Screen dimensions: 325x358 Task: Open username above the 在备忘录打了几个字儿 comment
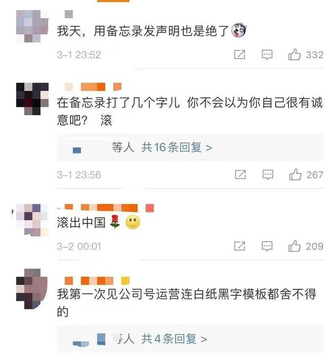point(93,87)
